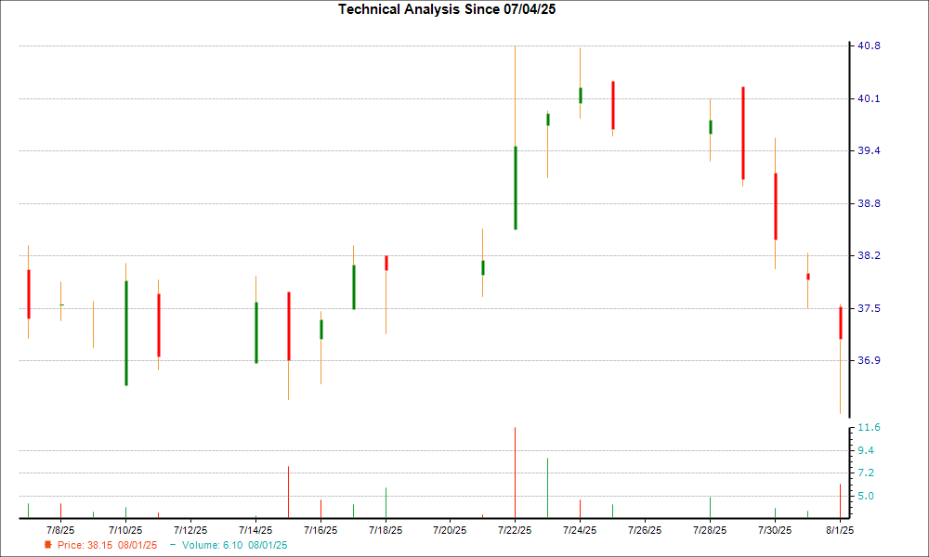Click the Price: 38.15 08/01/25 legend entry
Image resolution: width=929 pixels, height=557 pixels.
tap(107, 545)
